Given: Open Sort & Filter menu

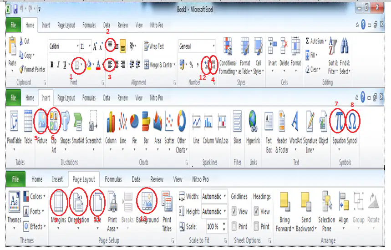Looking at the screenshot, I should (x=333, y=56).
